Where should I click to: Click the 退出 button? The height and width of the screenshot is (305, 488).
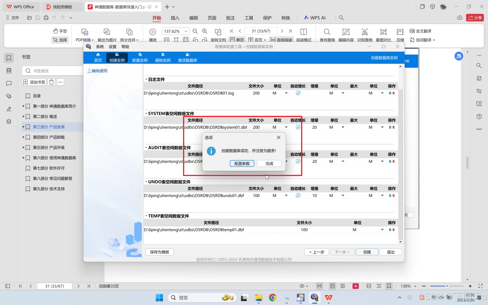[391, 252]
